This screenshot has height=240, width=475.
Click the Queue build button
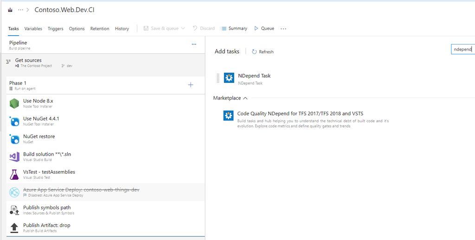(x=264, y=29)
